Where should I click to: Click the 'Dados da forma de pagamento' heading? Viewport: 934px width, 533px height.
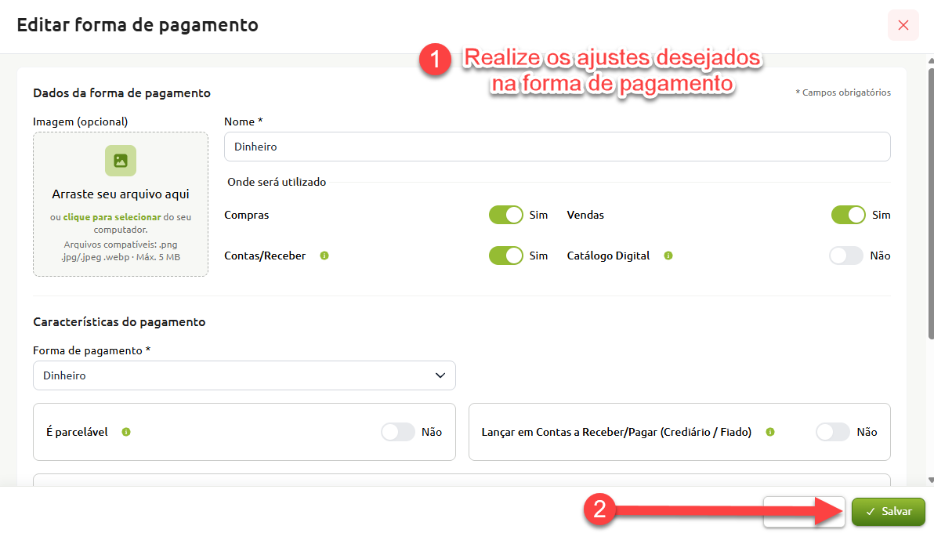[x=121, y=93]
